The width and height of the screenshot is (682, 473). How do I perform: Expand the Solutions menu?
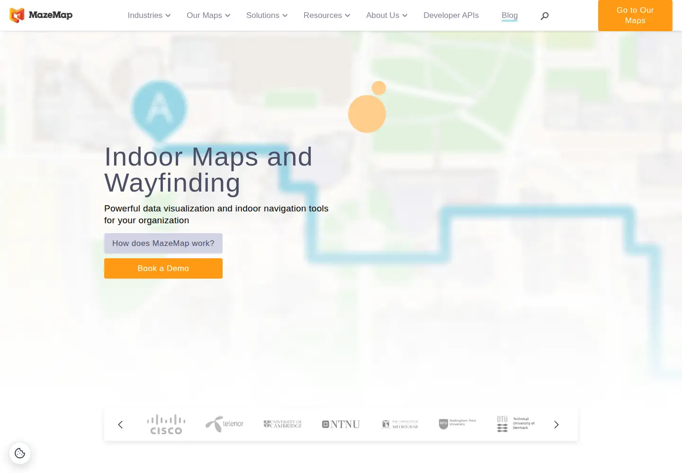(x=267, y=16)
